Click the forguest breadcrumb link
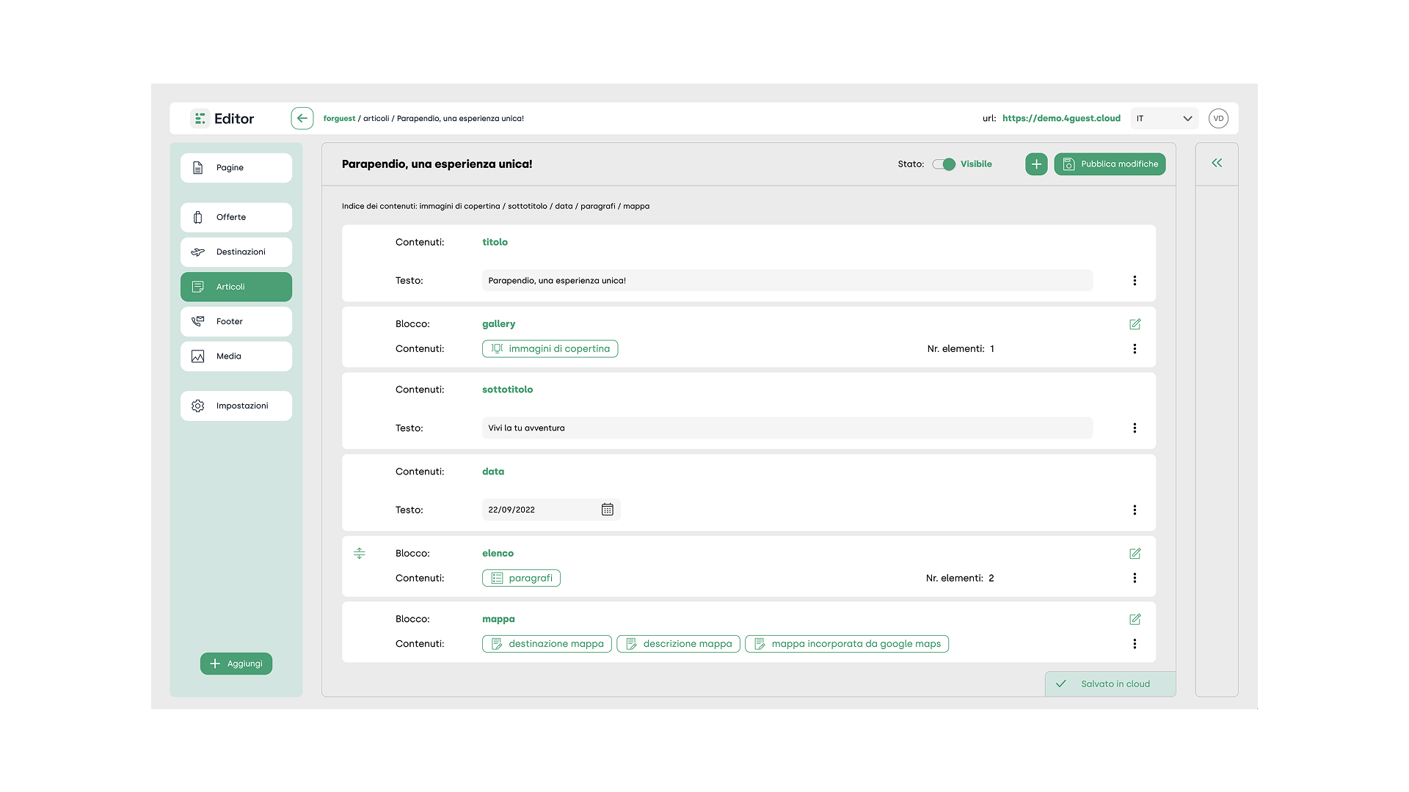 tap(339, 119)
